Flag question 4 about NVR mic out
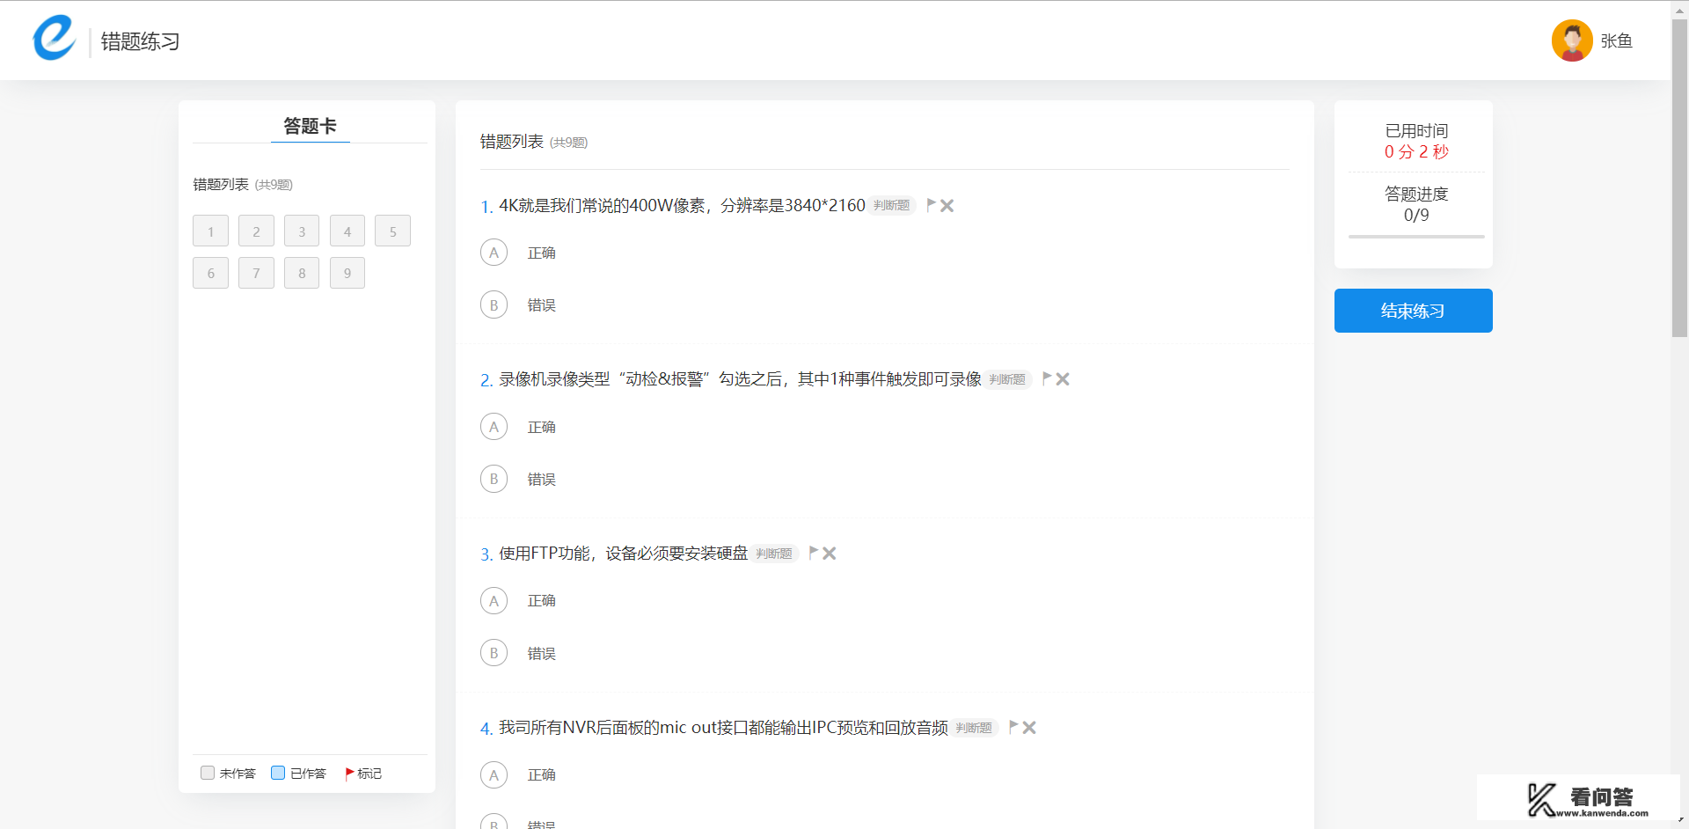 (x=1013, y=727)
